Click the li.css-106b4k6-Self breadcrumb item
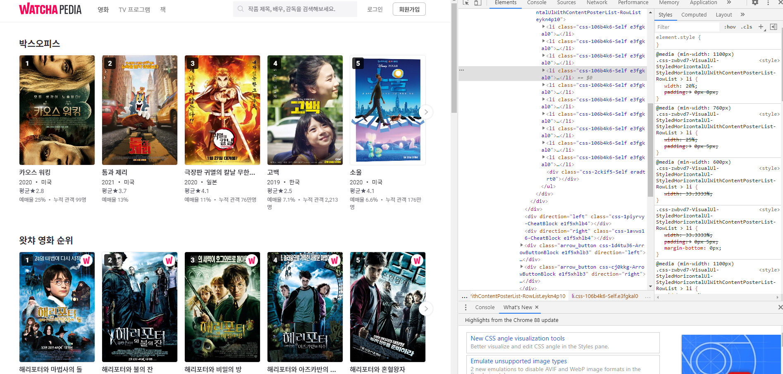Viewport: 783px width, 374px height. pos(605,296)
